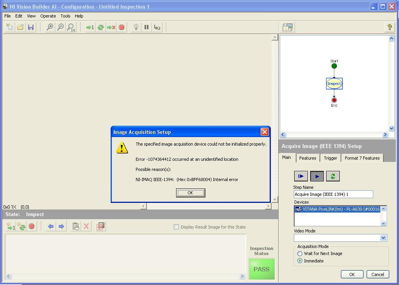Click the red overlapping-squares step icon

tap(101, 226)
